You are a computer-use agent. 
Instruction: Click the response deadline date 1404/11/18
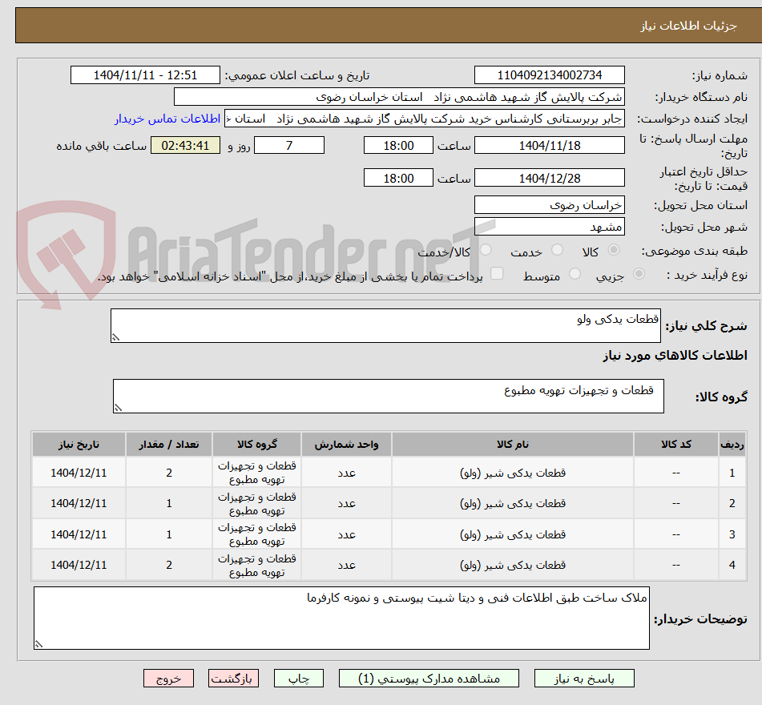click(549, 145)
